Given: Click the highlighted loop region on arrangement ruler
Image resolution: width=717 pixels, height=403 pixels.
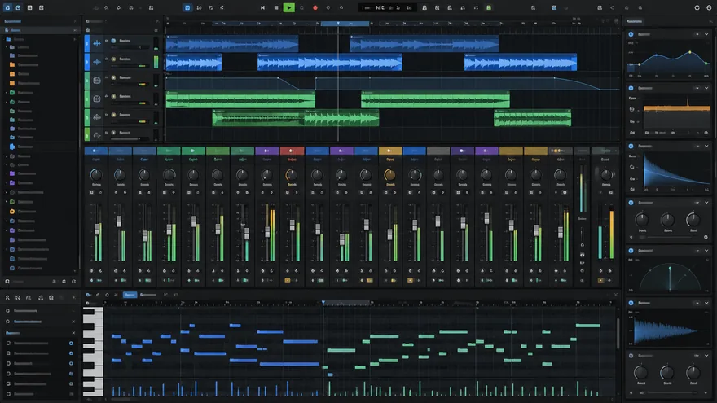Looking at the screenshot, I should (345, 24).
